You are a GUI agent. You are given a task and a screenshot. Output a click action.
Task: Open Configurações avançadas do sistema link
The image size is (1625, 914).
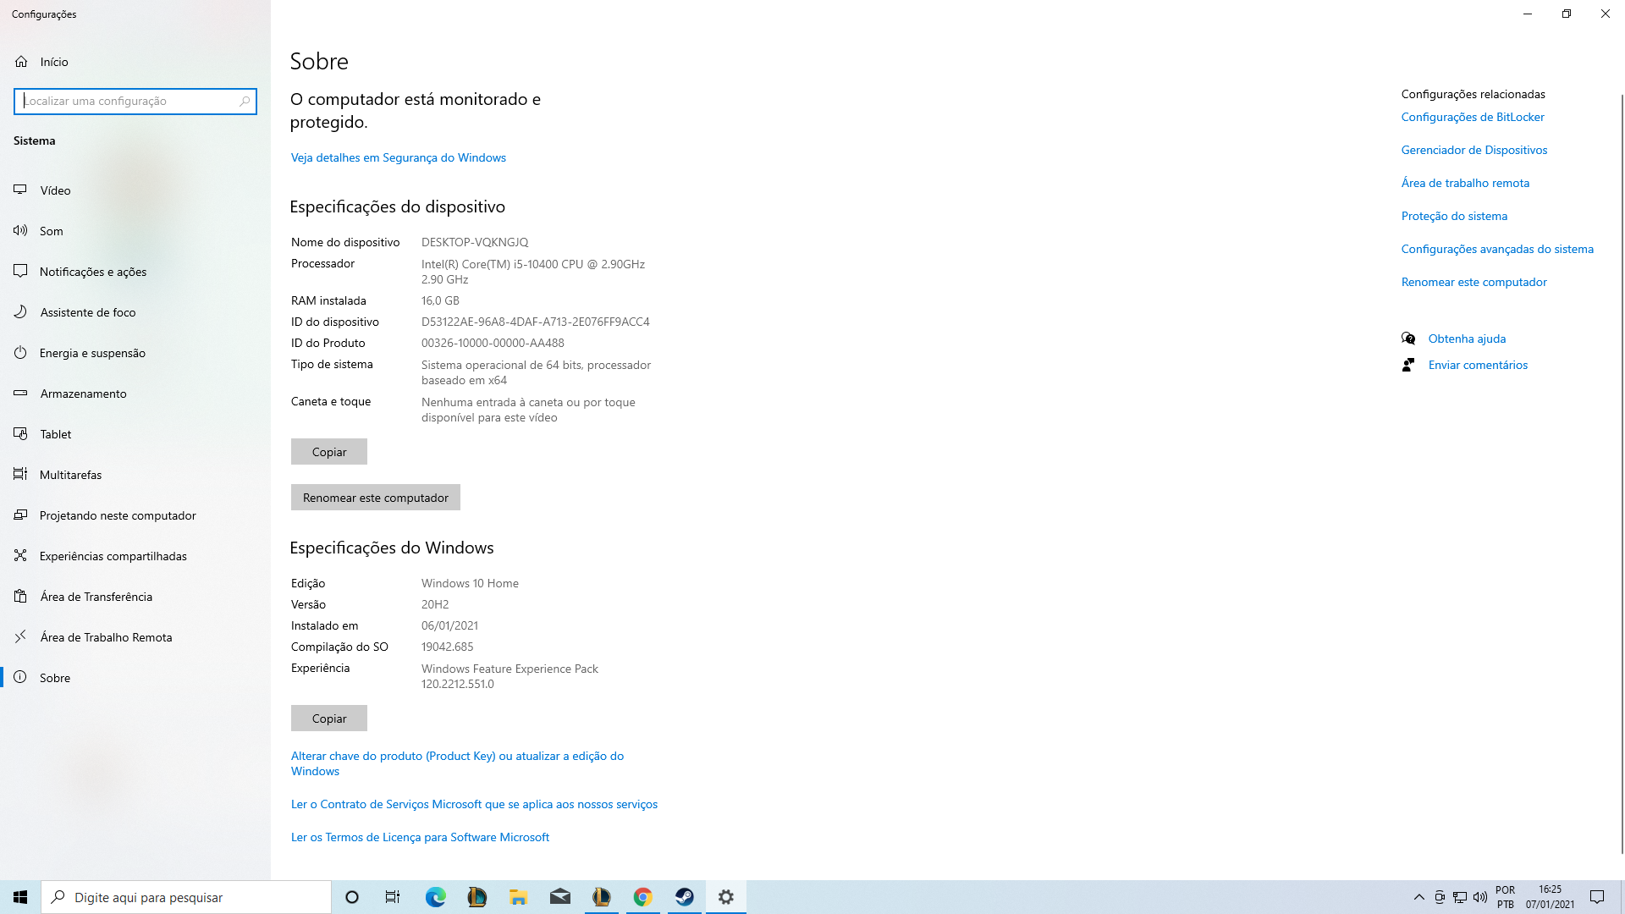click(1497, 250)
